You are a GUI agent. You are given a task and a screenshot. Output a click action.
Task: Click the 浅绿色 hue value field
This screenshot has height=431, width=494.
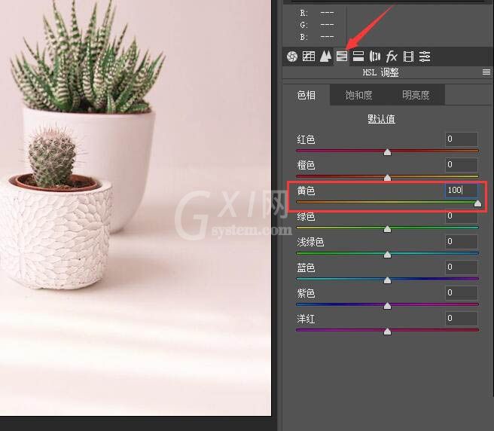point(461,242)
